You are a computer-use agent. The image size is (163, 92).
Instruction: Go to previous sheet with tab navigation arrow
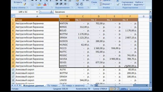[x=15, y=85]
